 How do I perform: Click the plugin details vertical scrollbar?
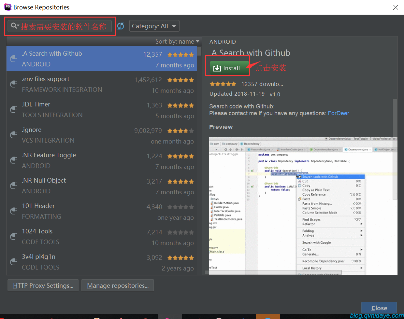point(395,149)
